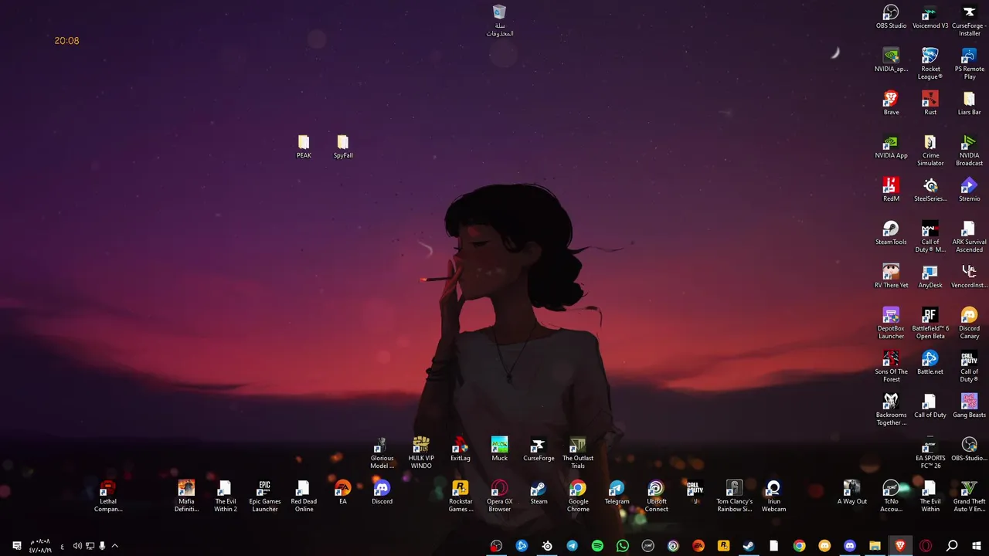Select the NVIDIA Broadcast shortcut
This screenshot has height=556, width=989.
point(969,151)
